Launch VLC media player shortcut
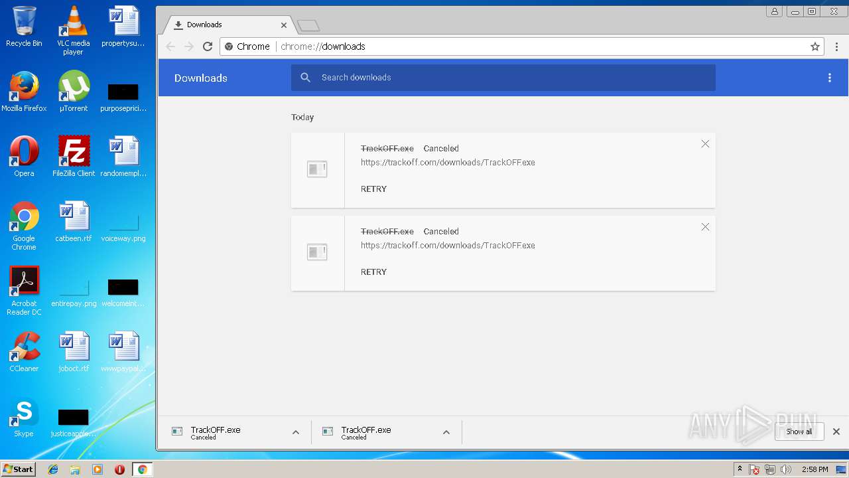849x478 pixels. pos(73,31)
